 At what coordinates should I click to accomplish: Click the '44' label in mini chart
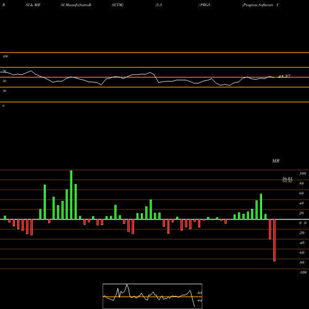click(199, 300)
